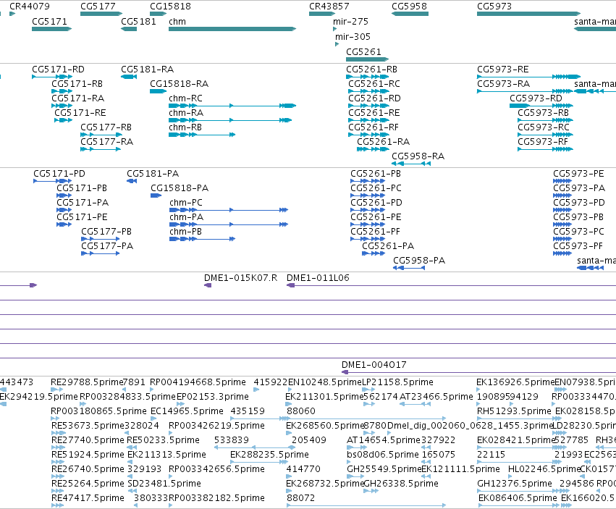Select the CG5973-PE protein label

[x=578, y=174]
